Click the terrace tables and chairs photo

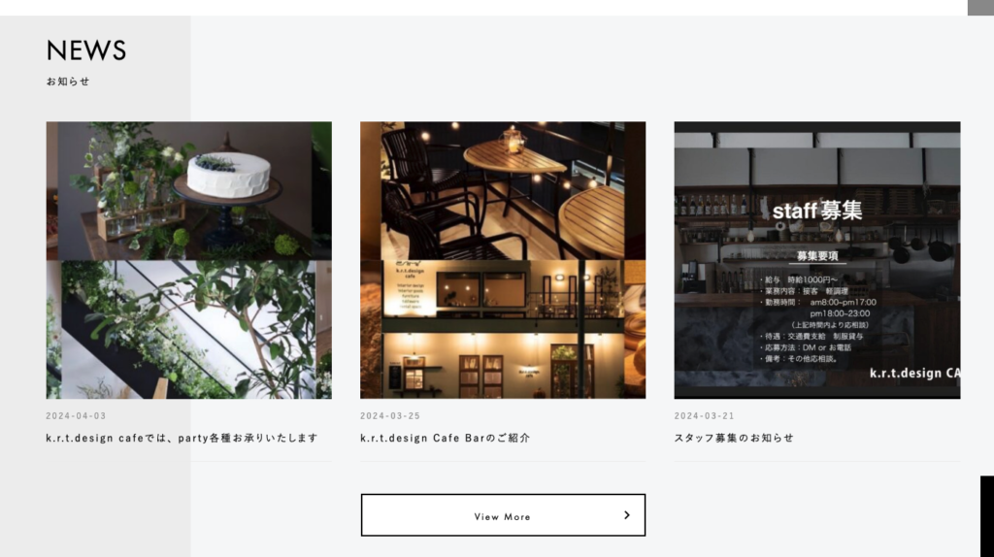[503, 191]
